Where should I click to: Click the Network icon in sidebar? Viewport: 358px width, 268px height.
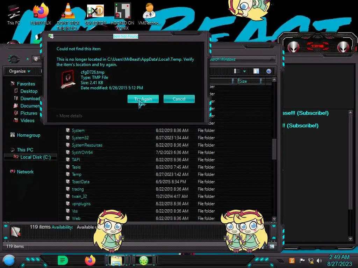(x=13, y=171)
